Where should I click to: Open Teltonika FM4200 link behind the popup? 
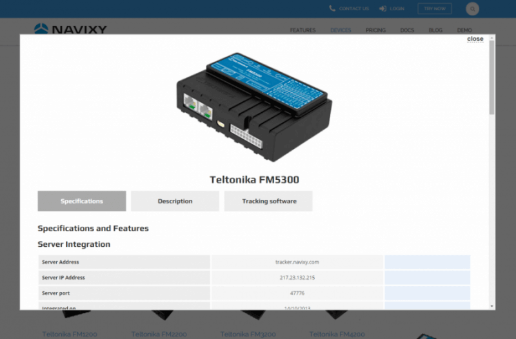coord(337,334)
